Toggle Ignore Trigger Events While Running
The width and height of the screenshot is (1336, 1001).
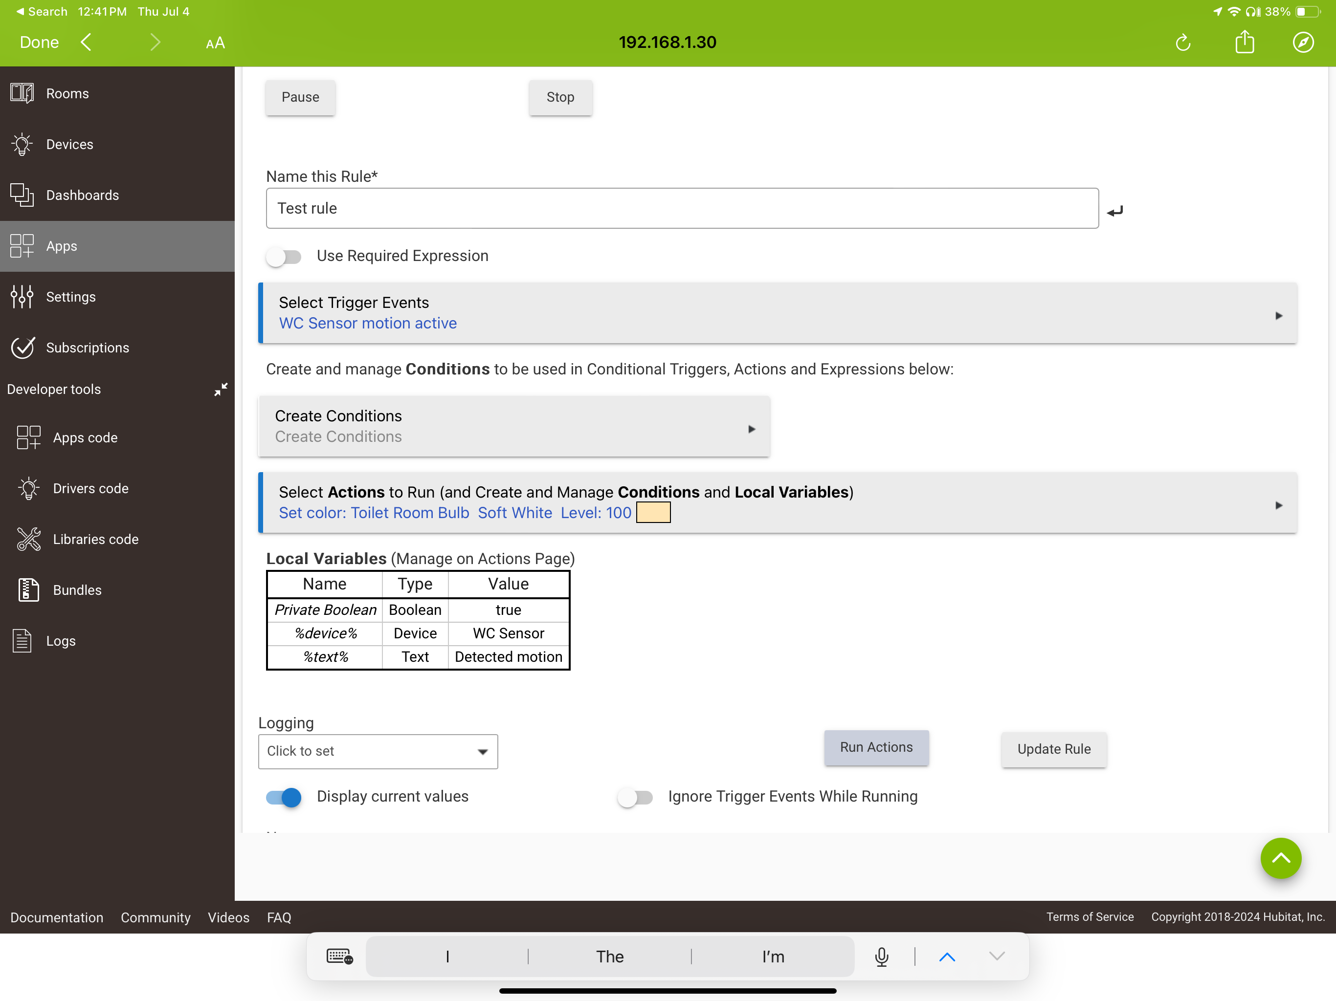tap(635, 797)
